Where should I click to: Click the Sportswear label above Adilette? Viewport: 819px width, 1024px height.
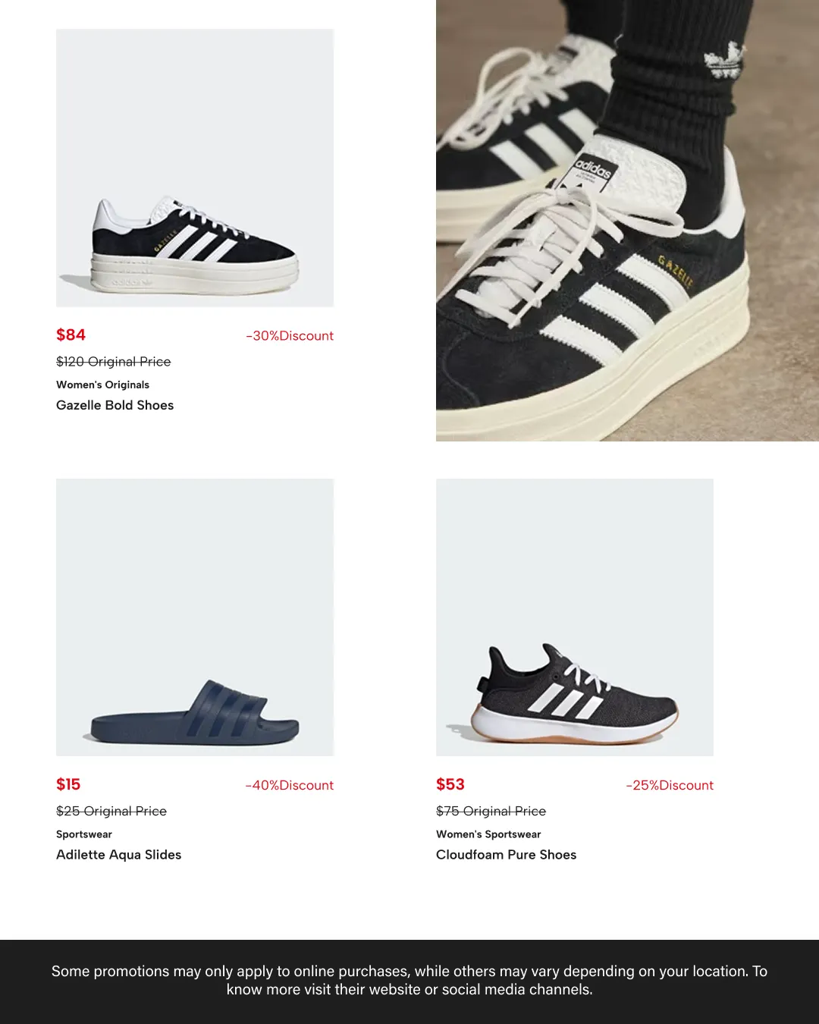84,834
